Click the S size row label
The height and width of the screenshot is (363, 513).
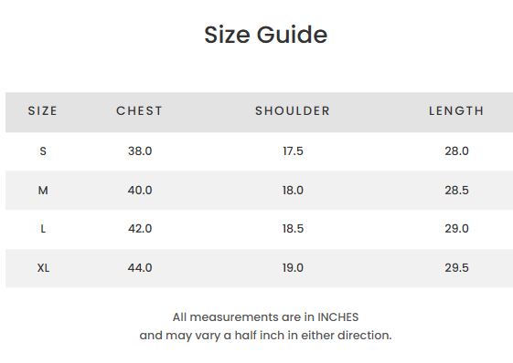click(x=43, y=151)
